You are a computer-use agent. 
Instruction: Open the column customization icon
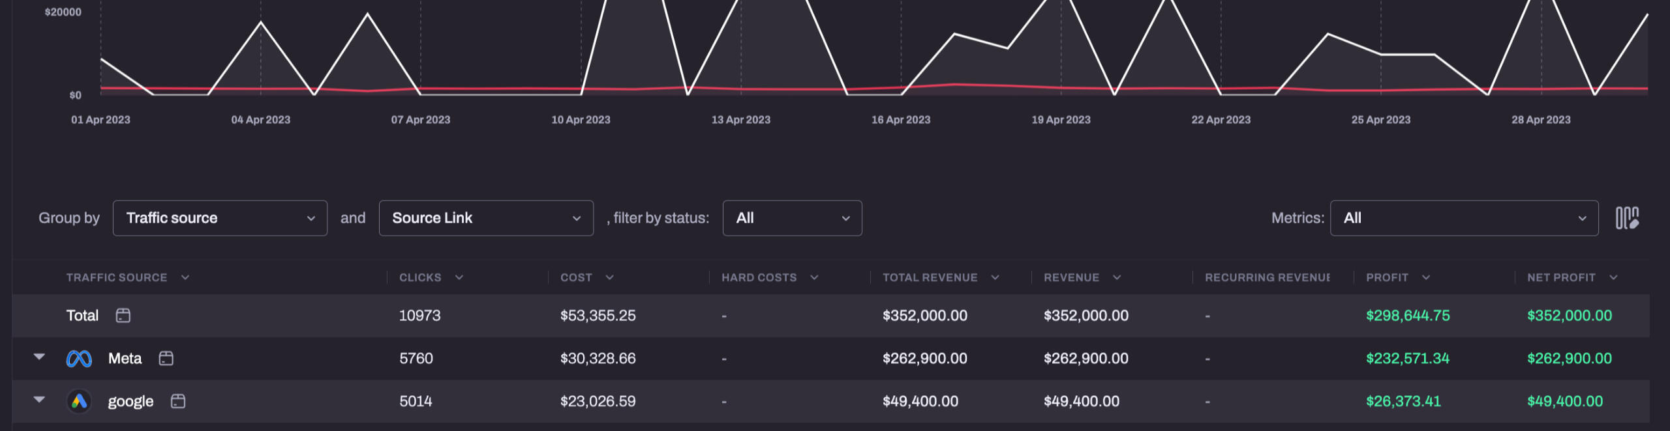point(1627,218)
